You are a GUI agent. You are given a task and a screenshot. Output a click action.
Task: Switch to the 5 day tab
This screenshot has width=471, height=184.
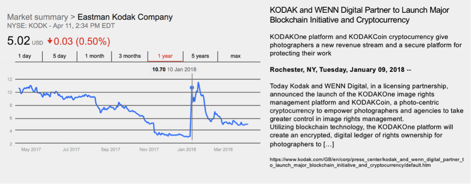(59, 56)
